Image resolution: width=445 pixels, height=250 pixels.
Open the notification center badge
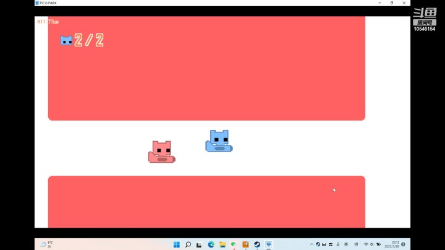[403, 244]
